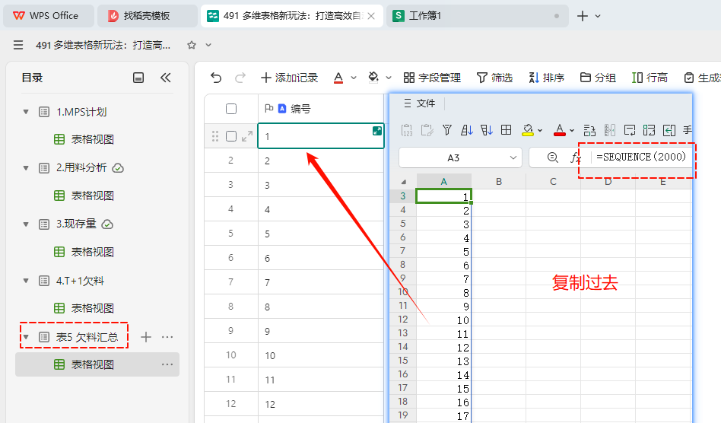Image resolution: width=721 pixels, height=423 pixels.
Task: Collapse the 目录 sidebar with double chevron
Action: pos(166,78)
